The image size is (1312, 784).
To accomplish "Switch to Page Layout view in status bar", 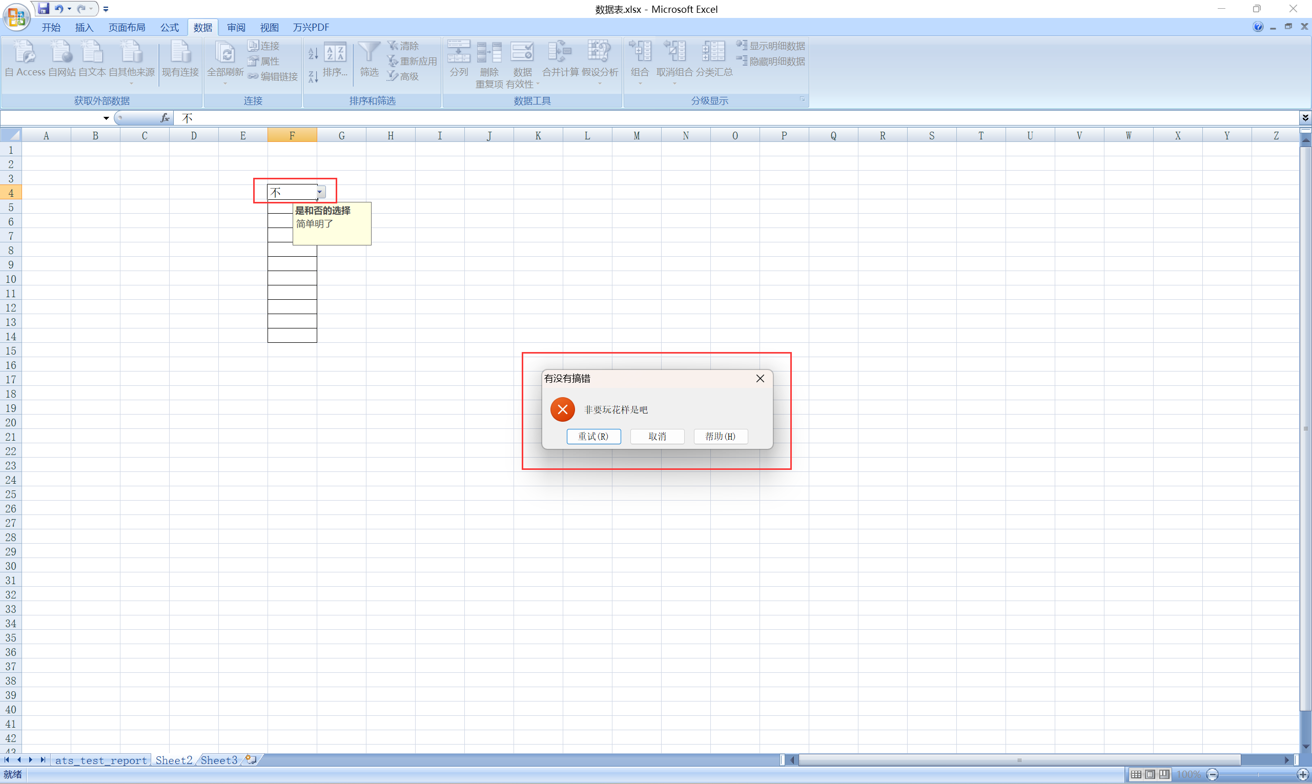I will [x=1150, y=774].
